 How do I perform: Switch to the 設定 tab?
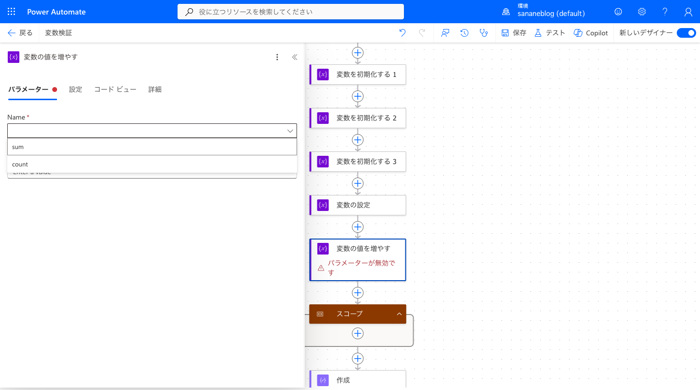(75, 90)
